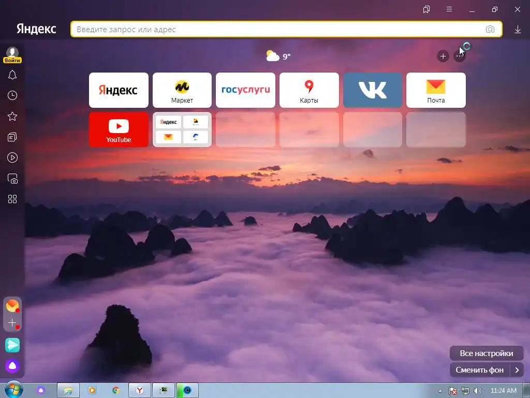
Task: Open volume speaker tray icon
Action: (x=477, y=391)
